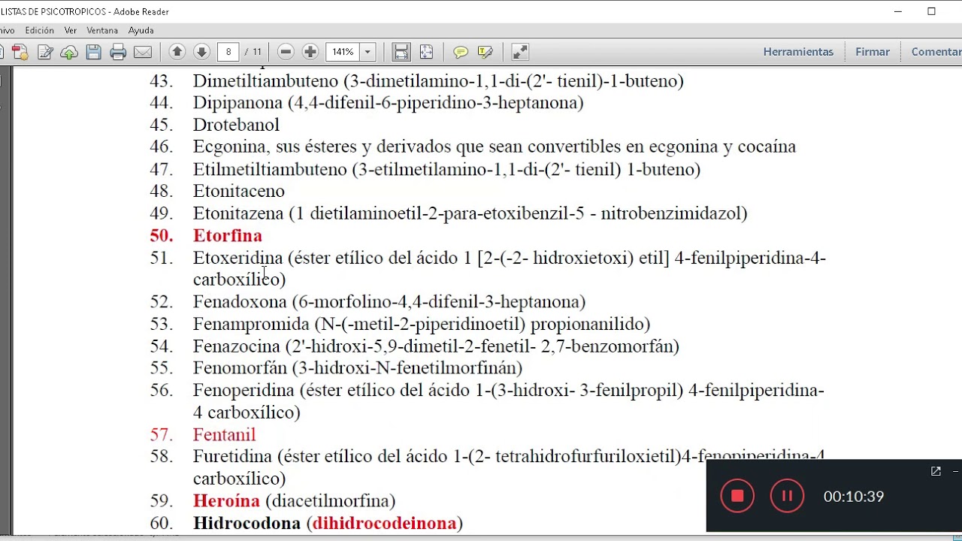Open the Herramientas panel

(798, 51)
